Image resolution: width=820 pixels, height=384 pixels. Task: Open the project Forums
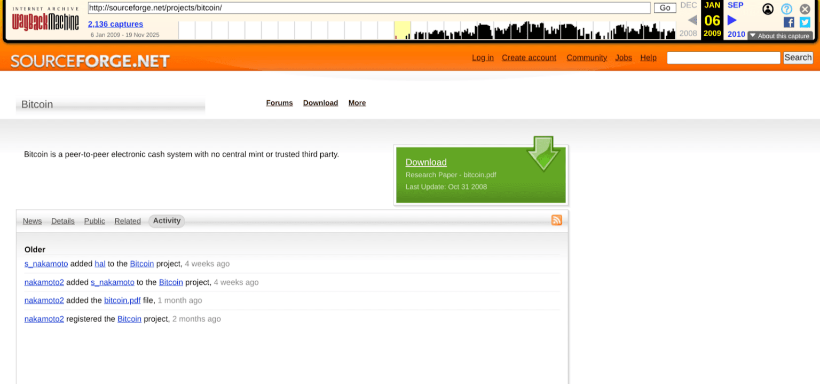[279, 103]
